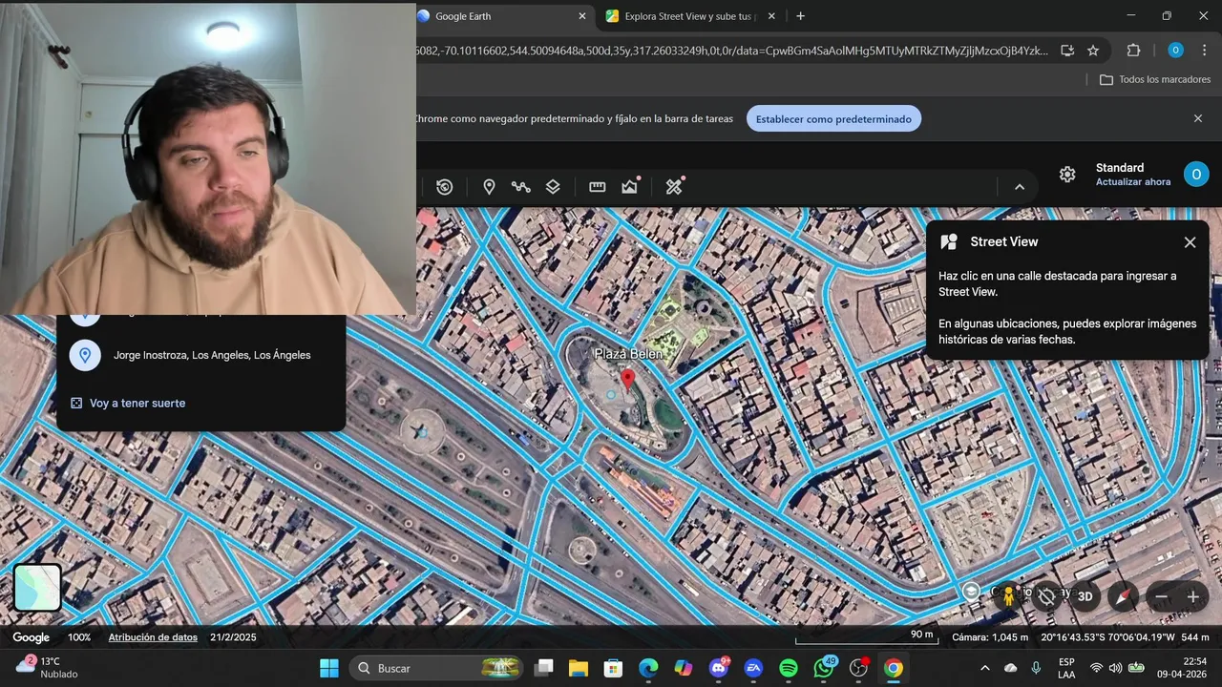This screenshot has height=687, width=1222.
Task: Switch map style using the thumbnail
Action: click(x=37, y=588)
